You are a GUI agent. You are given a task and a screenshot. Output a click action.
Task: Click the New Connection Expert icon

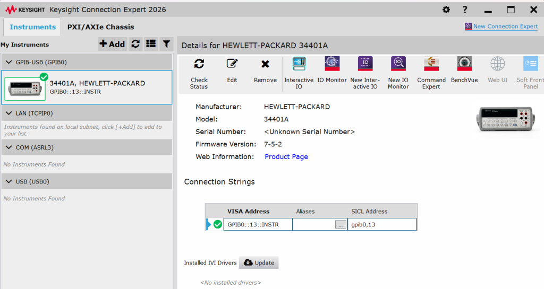[x=468, y=27]
